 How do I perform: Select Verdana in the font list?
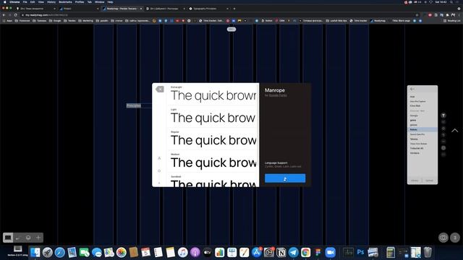(415, 153)
